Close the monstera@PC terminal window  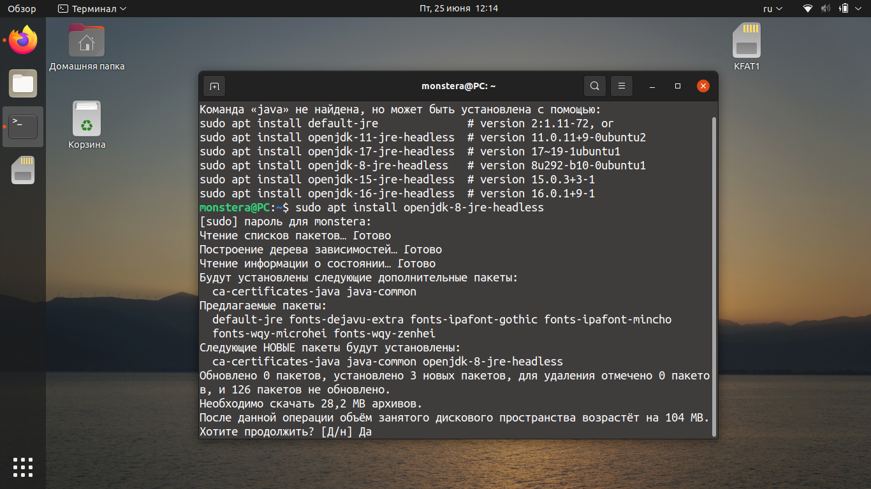coord(703,86)
